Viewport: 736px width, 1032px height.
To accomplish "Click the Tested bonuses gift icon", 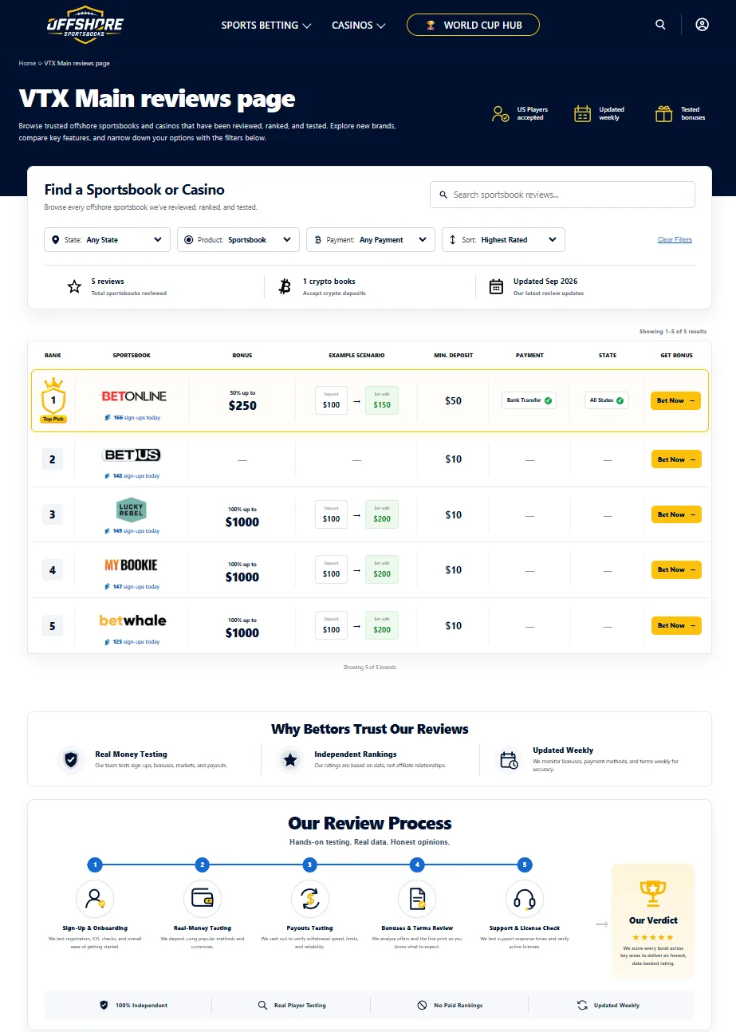I will tap(663, 113).
